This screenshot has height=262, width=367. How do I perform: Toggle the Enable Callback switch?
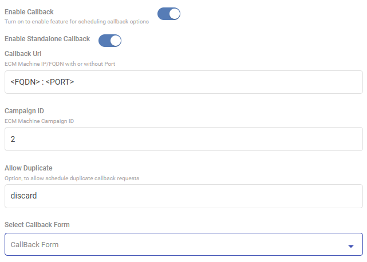(x=169, y=14)
